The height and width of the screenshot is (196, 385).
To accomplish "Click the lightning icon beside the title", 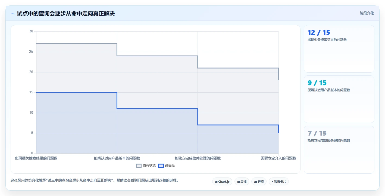I will [13, 14].
